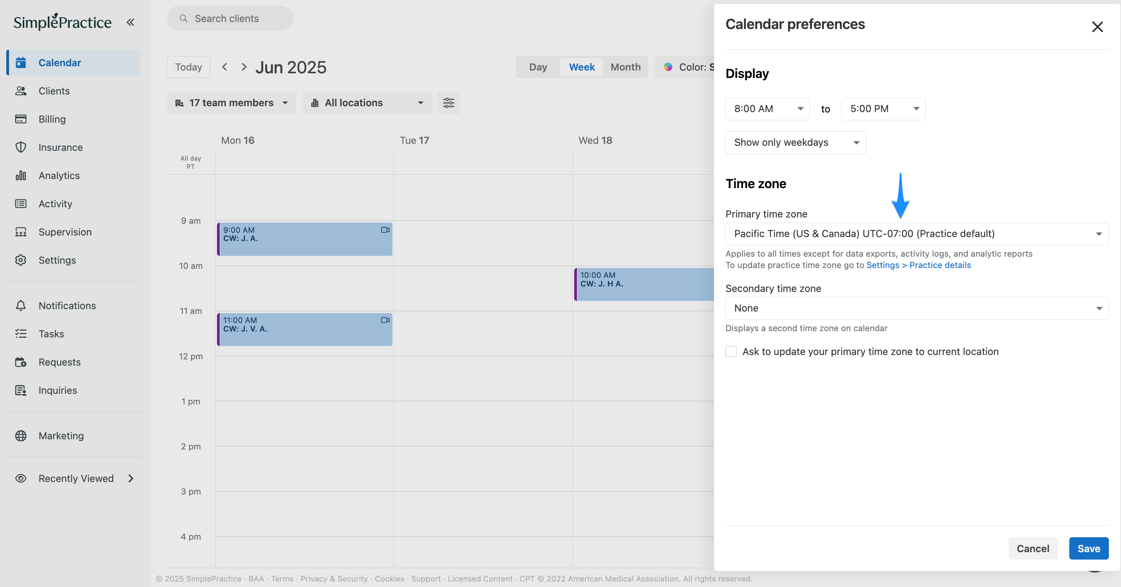Screen dimensions: 1121x587
Task: Open the 17 team members dropdown
Action: pos(231,103)
